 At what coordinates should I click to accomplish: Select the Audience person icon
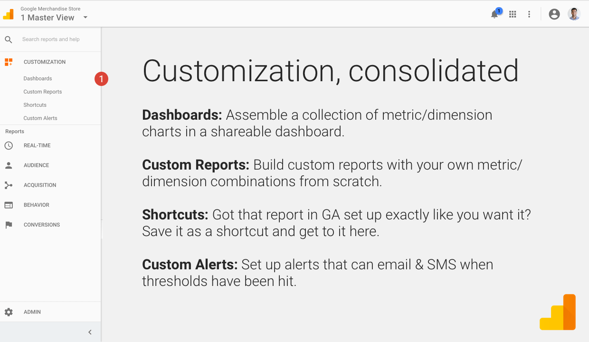pos(9,165)
